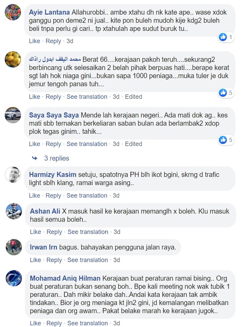Viewport: 252px width, 327px height.
Task: View edit history via Edited on Saya Saya Saya's comment
Action: click(133, 144)
